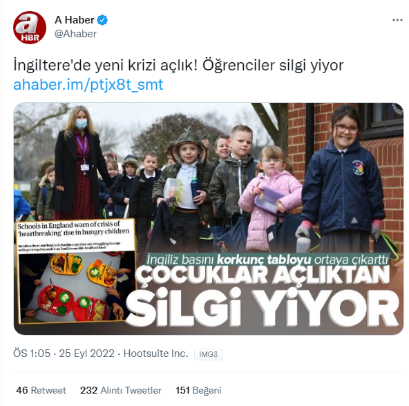Open the A Haber profile avatar

click(x=30, y=28)
